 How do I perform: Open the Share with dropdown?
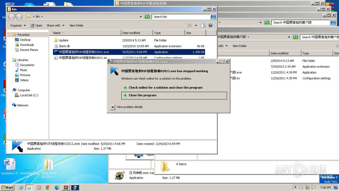pyautogui.click(x=55, y=25)
